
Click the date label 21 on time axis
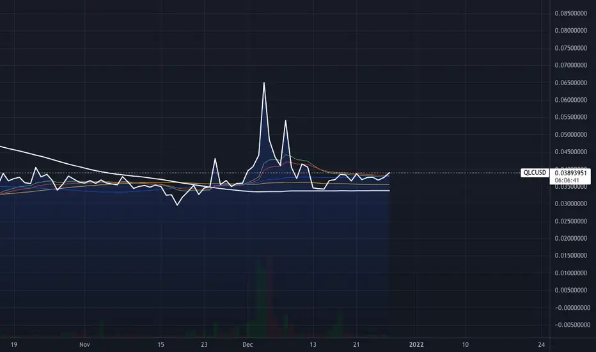(x=356, y=344)
